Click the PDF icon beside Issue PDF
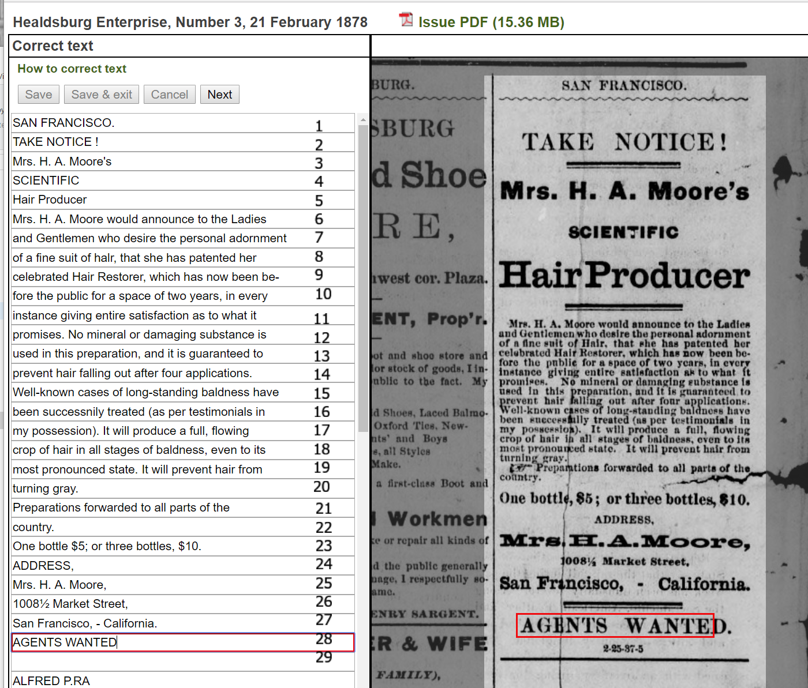Image resolution: width=808 pixels, height=688 pixels. (x=406, y=20)
